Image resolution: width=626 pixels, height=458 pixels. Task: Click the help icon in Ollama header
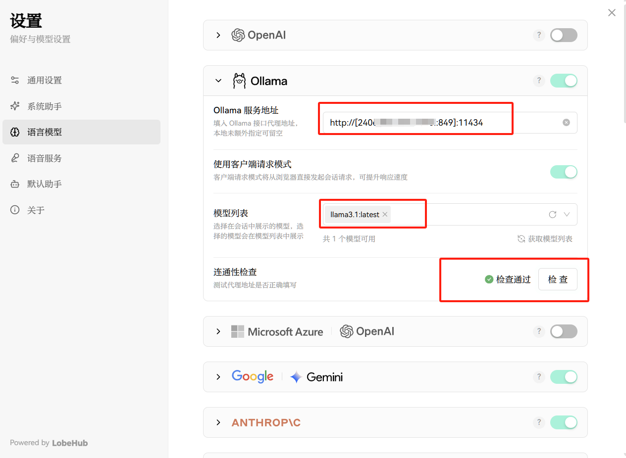[539, 81]
